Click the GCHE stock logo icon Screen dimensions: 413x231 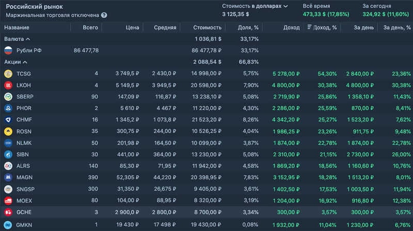pos(8,212)
